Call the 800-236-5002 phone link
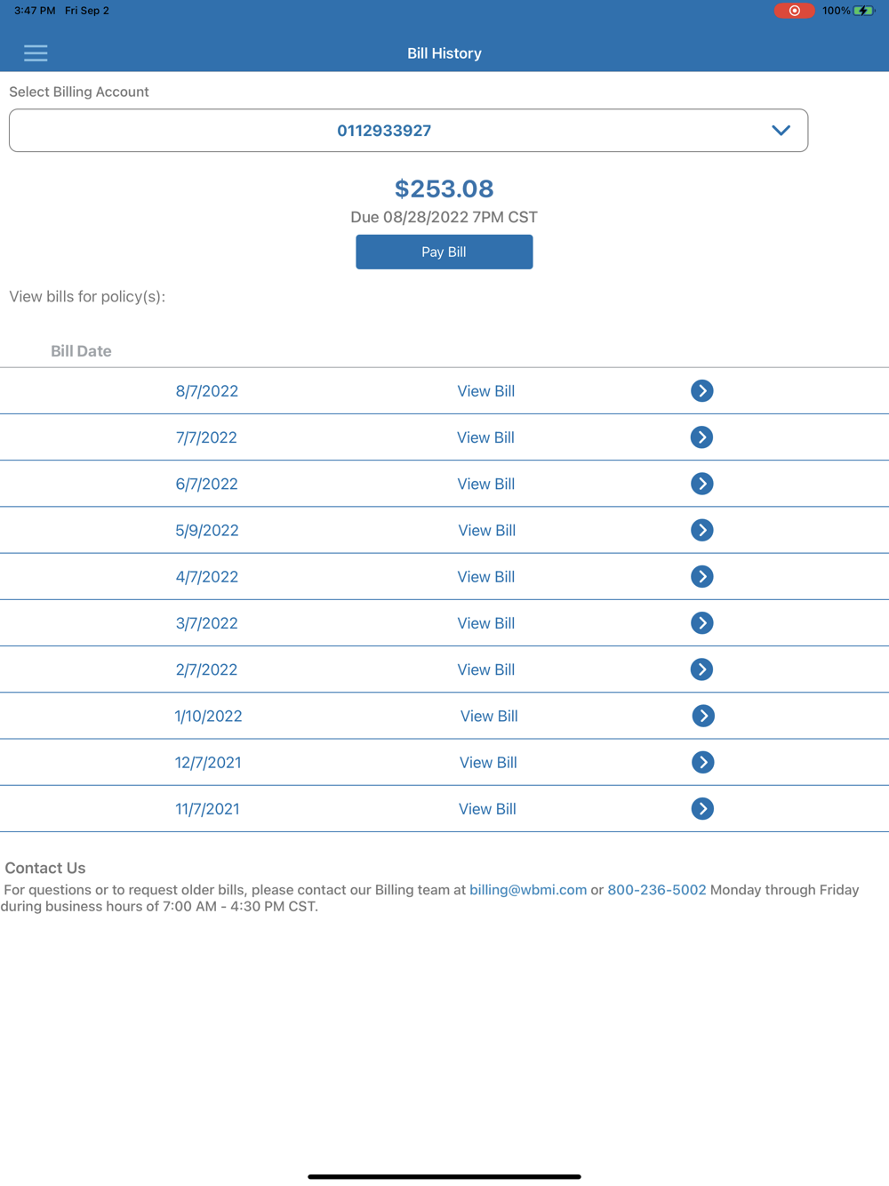The height and width of the screenshot is (1186, 889). (x=657, y=890)
